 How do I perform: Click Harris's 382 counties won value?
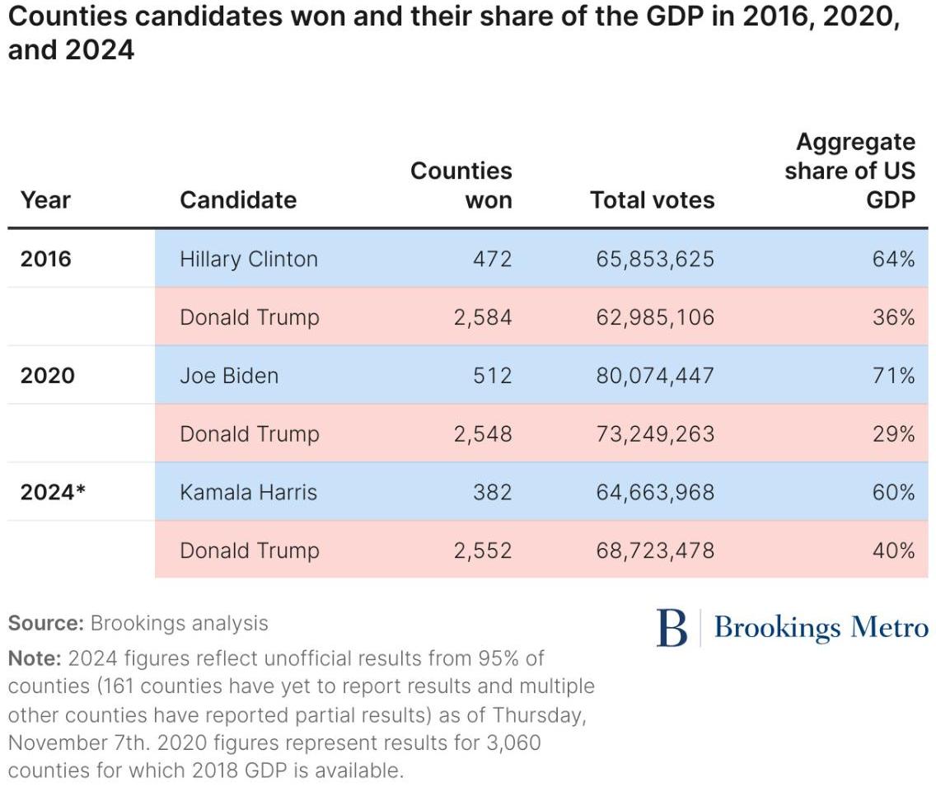pyautogui.click(x=492, y=492)
